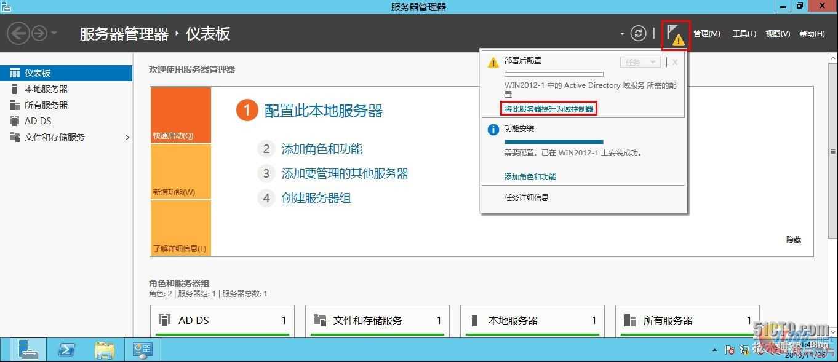Viewport: 838px width, 362px height.
Task: Select 仪表板 in the left navigation
Action: [66, 73]
